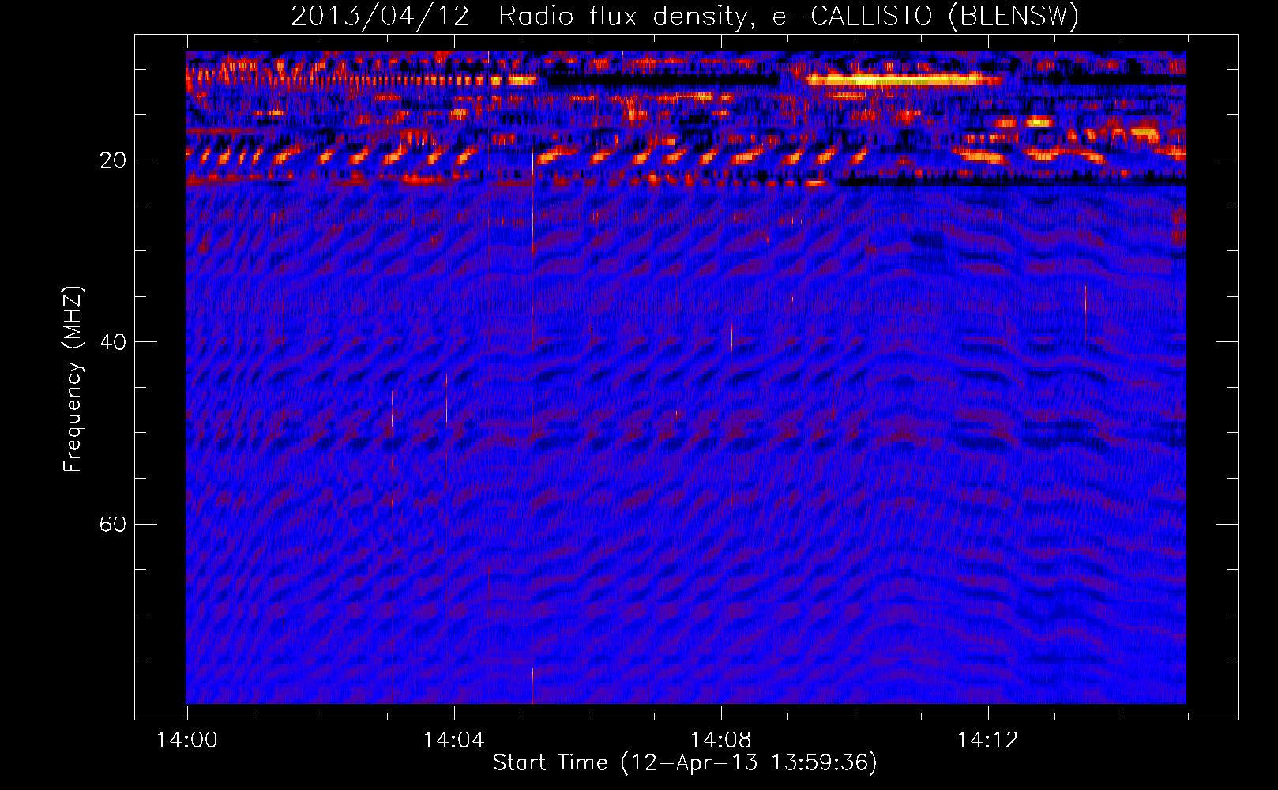
Task: Click the plot title 'Radio flux density, e-CALLISTO (BLENSW)'
Action: pyautogui.click(x=788, y=17)
